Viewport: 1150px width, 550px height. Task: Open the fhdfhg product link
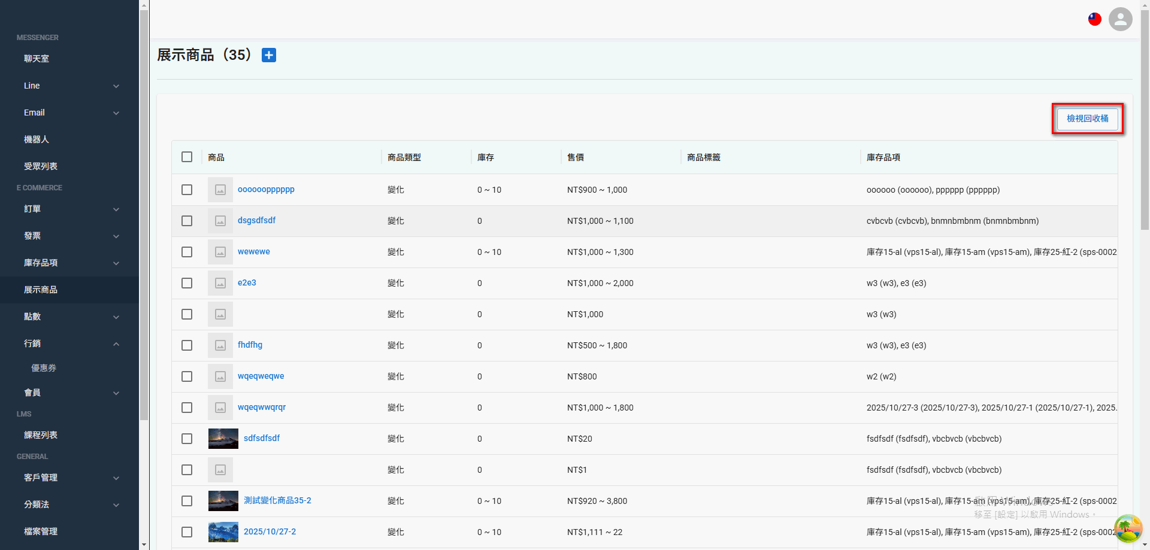coord(250,345)
